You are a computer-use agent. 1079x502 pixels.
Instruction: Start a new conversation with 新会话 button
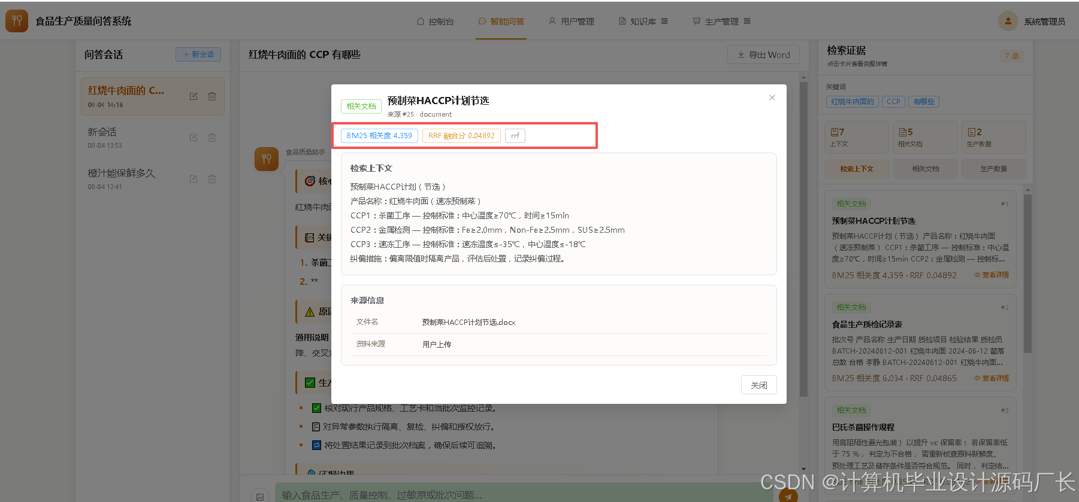tap(198, 54)
